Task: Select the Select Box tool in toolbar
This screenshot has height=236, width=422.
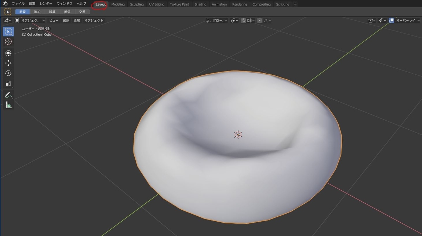Action: click(x=8, y=32)
